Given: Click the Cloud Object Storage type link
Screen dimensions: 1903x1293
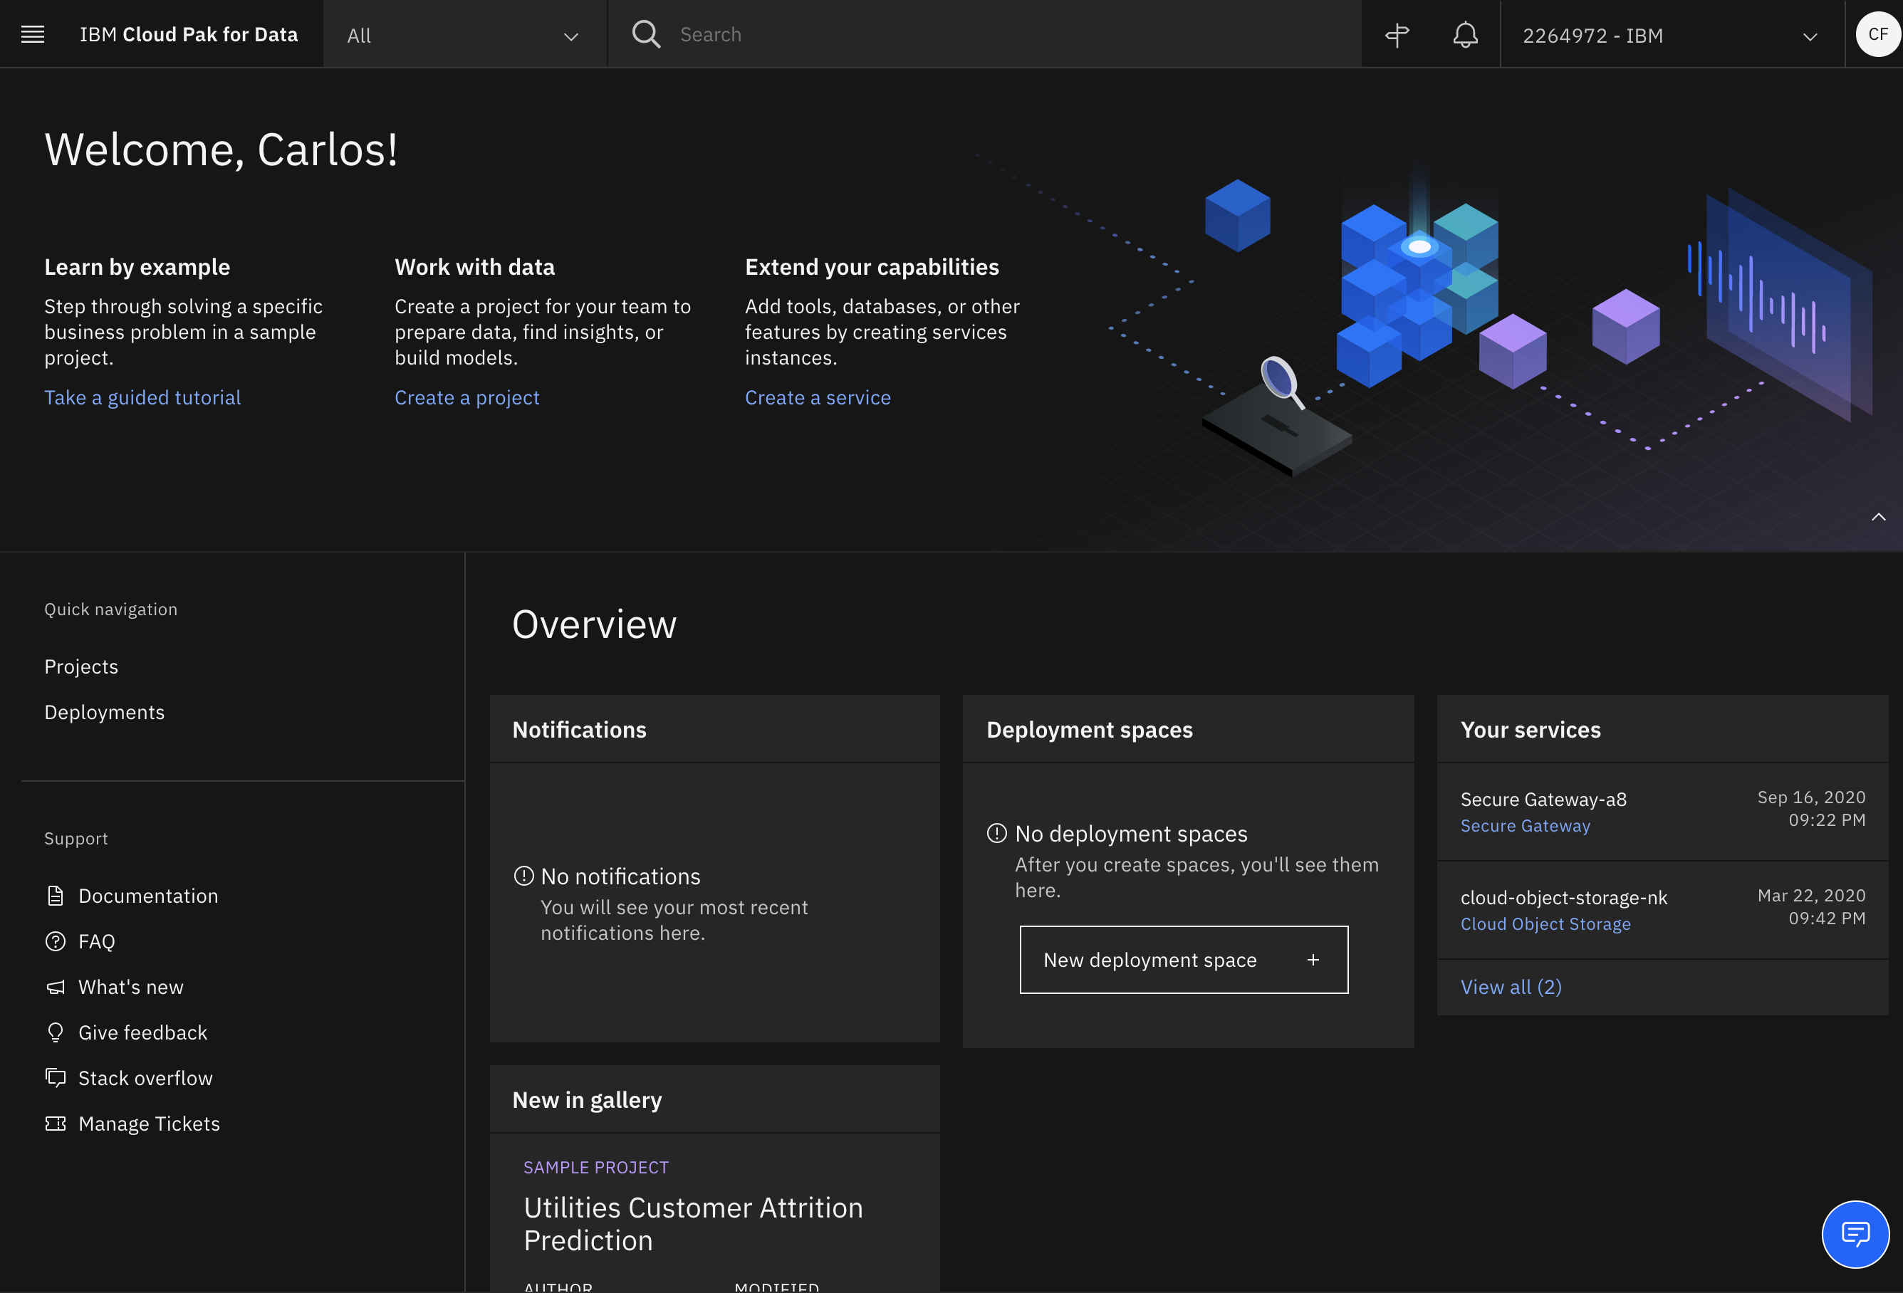Looking at the screenshot, I should point(1545,923).
